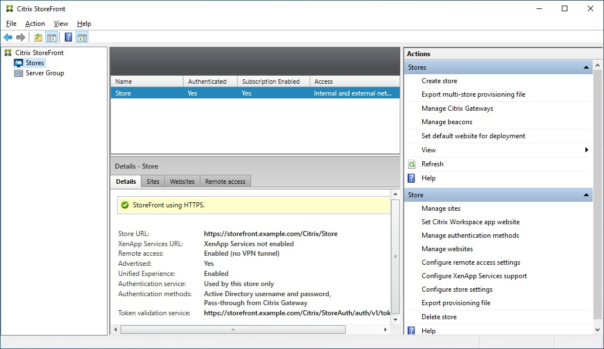Toggle the action pane visibility
The width and height of the screenshot is (604, 349).
82,37
